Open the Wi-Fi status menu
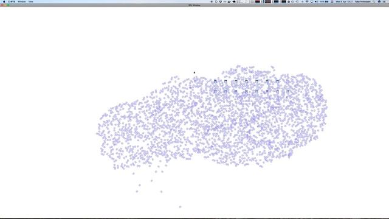The image size is (389, 219). click(x=307, y=2)
